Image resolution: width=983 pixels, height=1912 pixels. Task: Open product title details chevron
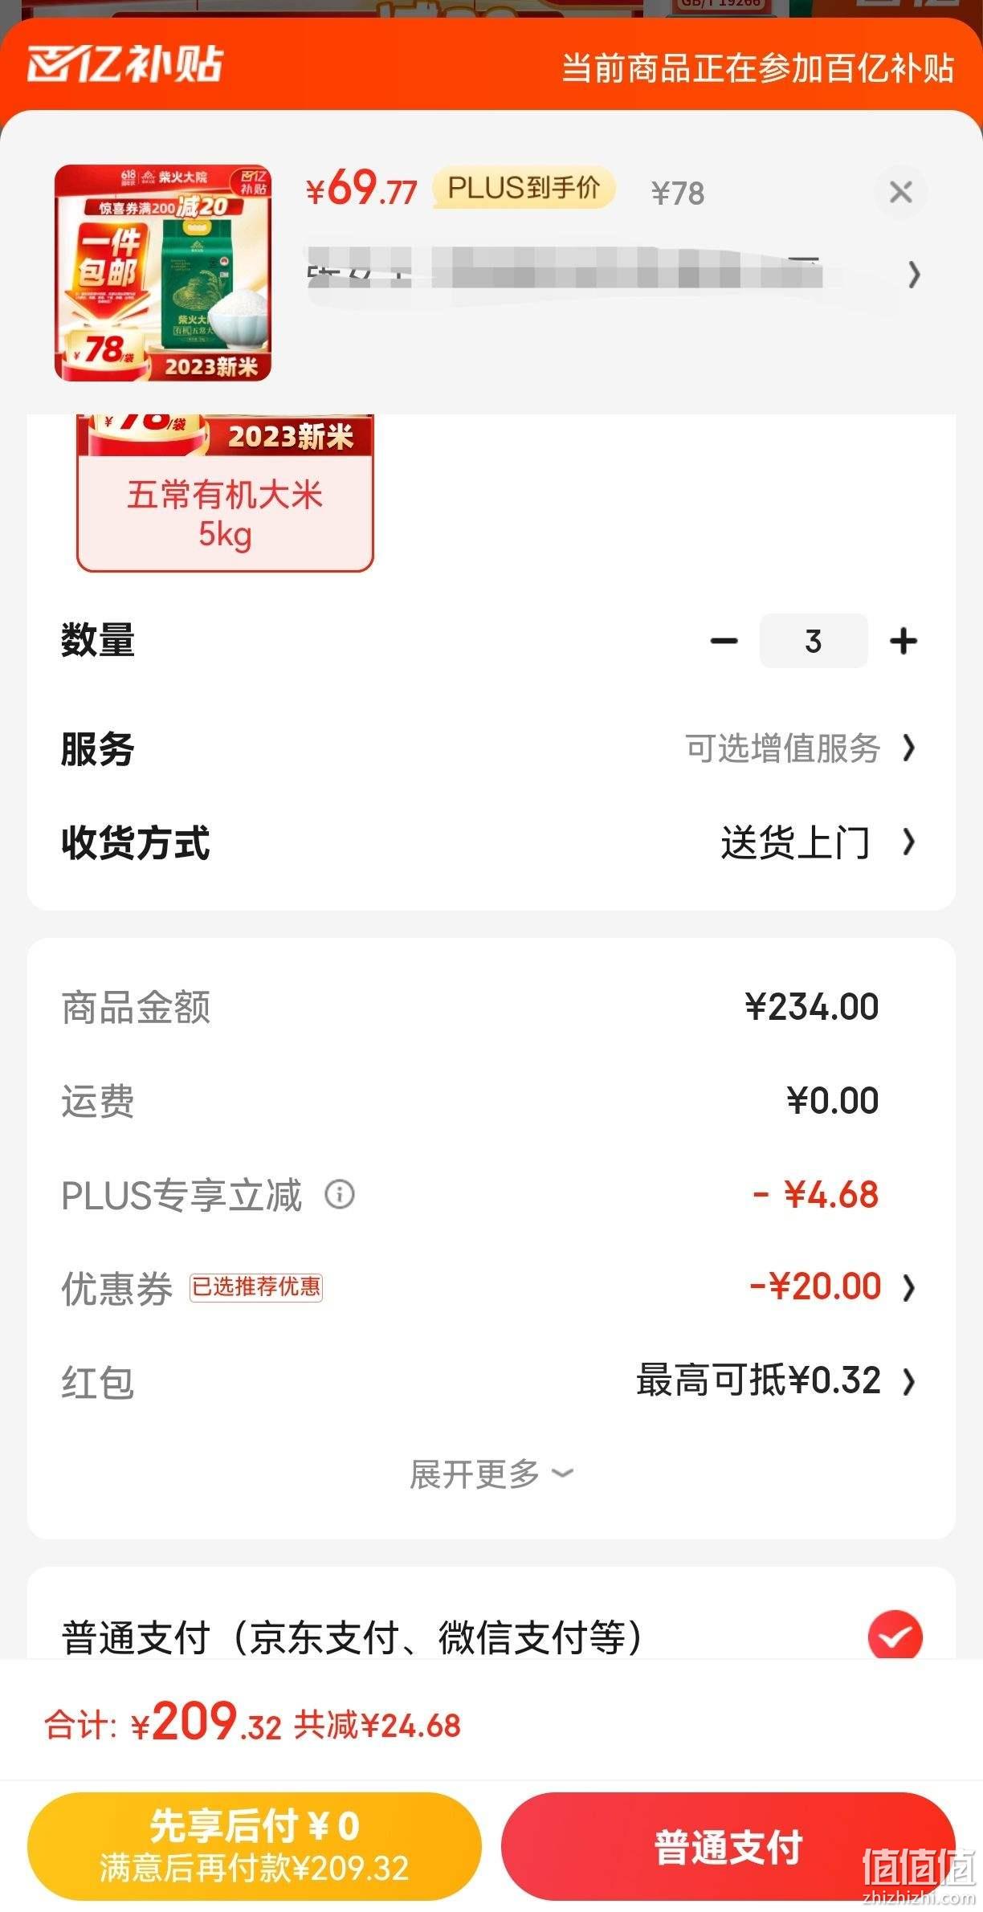pyautogui.click(x=913, y=275)
